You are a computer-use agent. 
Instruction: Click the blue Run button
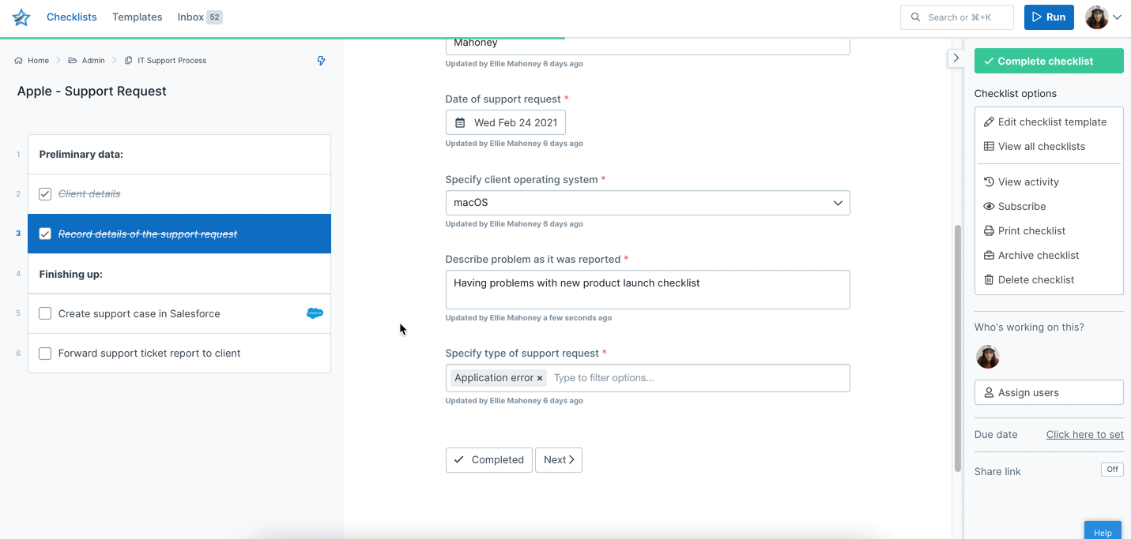coord(1049,17)
